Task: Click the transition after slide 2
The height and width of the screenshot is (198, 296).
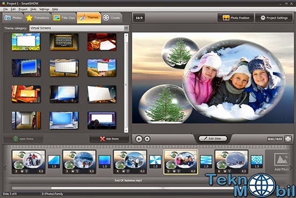Action: click(54, 161)
